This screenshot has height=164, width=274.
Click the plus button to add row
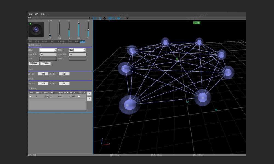(x=89, y=94)
